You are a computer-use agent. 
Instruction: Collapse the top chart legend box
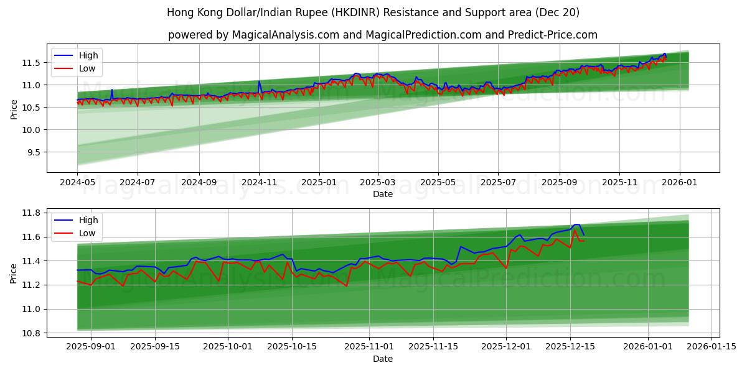click(x=78, y=62)
